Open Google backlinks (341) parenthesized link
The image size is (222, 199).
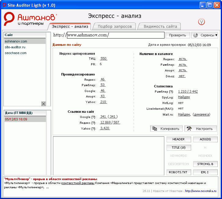[113, 116]
